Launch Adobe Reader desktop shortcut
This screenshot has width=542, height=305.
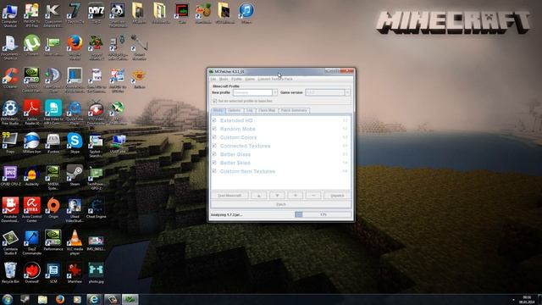(x=32, y=113)
